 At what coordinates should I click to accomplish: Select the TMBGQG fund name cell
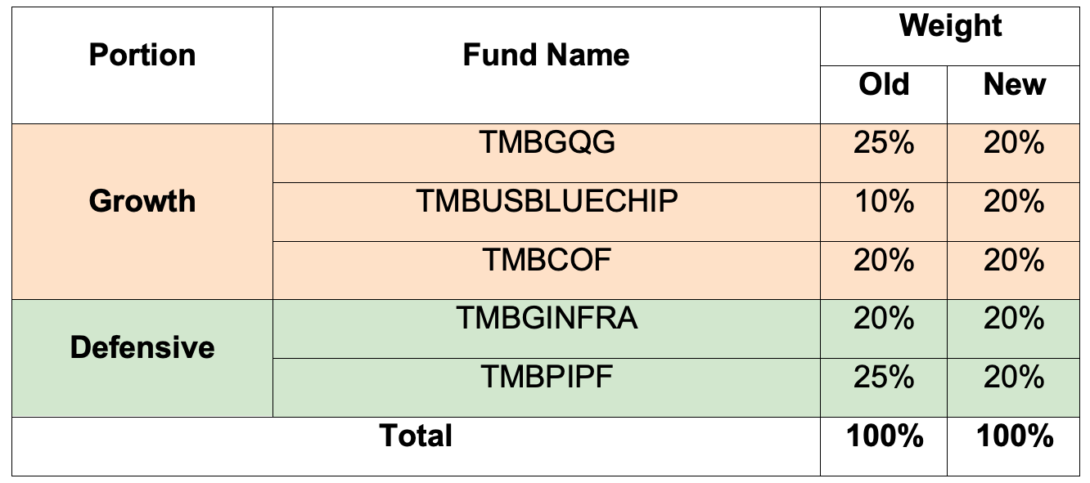coord(547,143)
